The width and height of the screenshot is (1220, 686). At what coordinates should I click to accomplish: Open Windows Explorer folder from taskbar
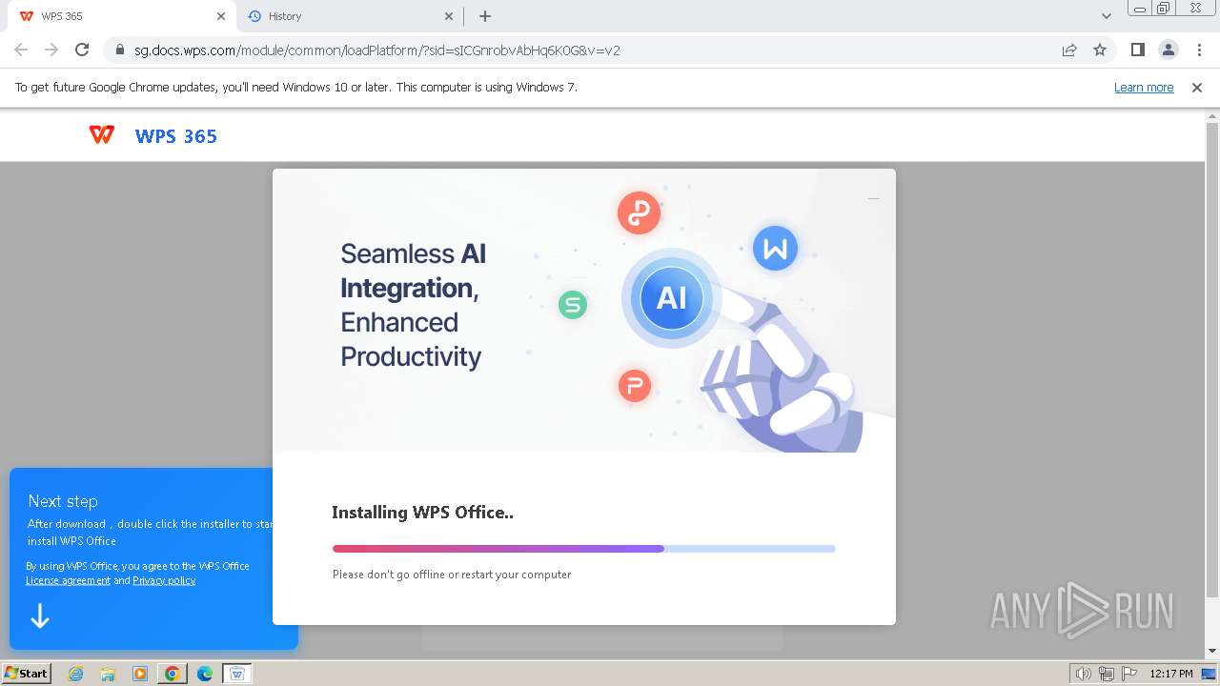click(108, 674)
